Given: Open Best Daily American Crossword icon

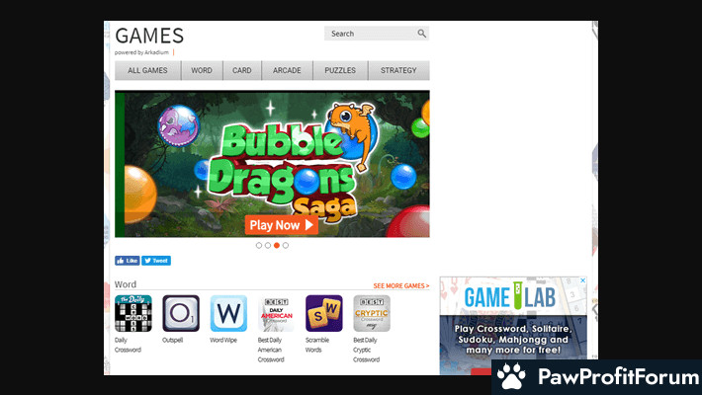Looking at the screenshot, I should tap(276, 313).
